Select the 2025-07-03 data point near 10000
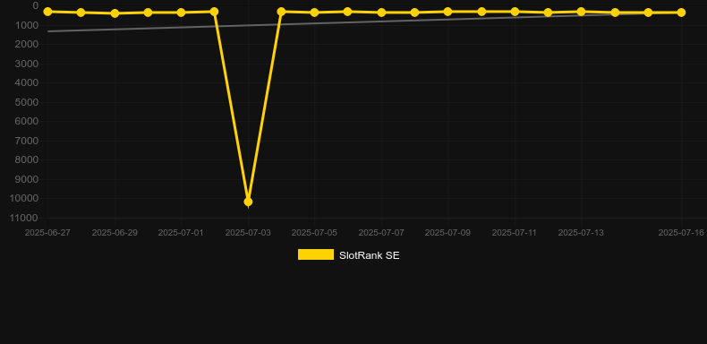Viewport: 707px width, 344px height. tap(248, 202)
